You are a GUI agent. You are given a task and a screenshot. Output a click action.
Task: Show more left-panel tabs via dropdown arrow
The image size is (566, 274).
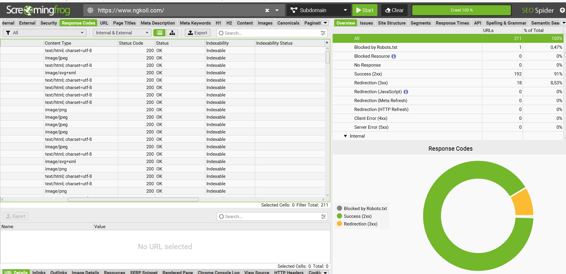click(x=325, y=23)
